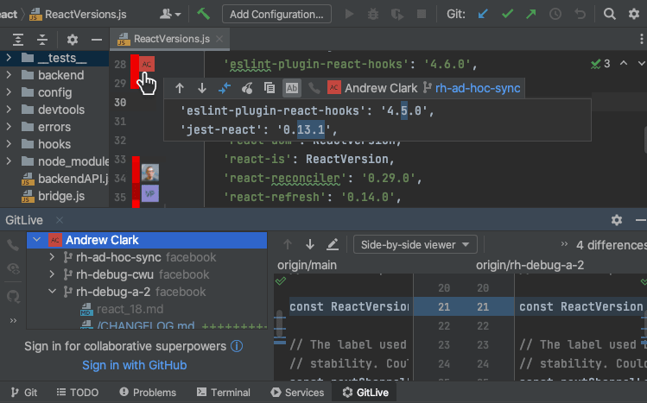
Task: Select react_18.md in GitLive tree
Action: click(x=130, y=309)
